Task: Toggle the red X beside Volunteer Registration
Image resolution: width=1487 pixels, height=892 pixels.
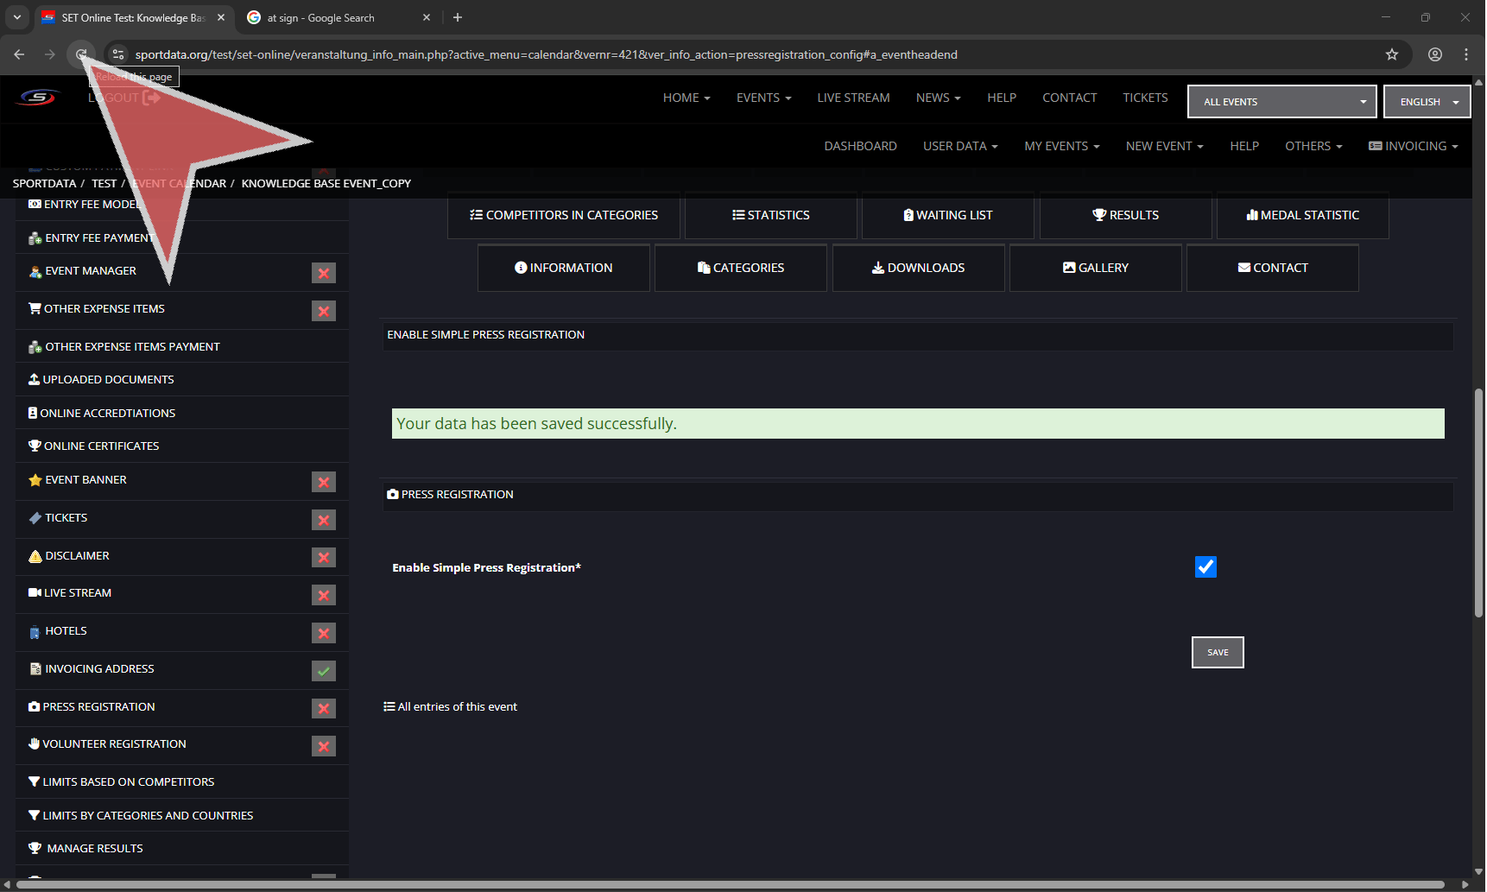Action: tap(324, 746)
